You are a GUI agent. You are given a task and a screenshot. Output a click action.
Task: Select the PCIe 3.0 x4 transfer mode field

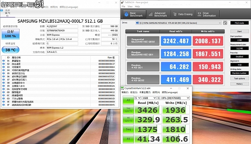[62, 39]
